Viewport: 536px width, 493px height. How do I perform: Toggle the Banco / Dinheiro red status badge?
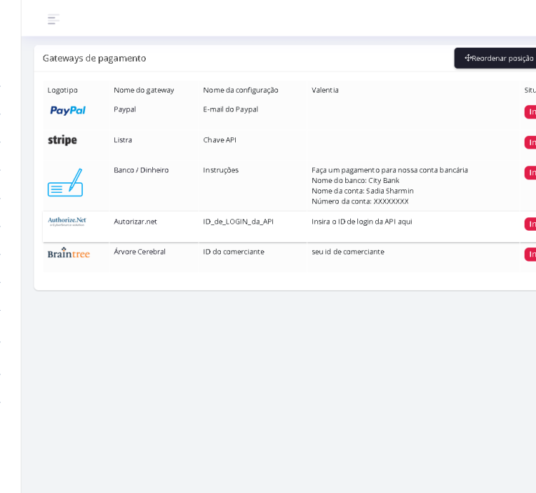(530, 173)
